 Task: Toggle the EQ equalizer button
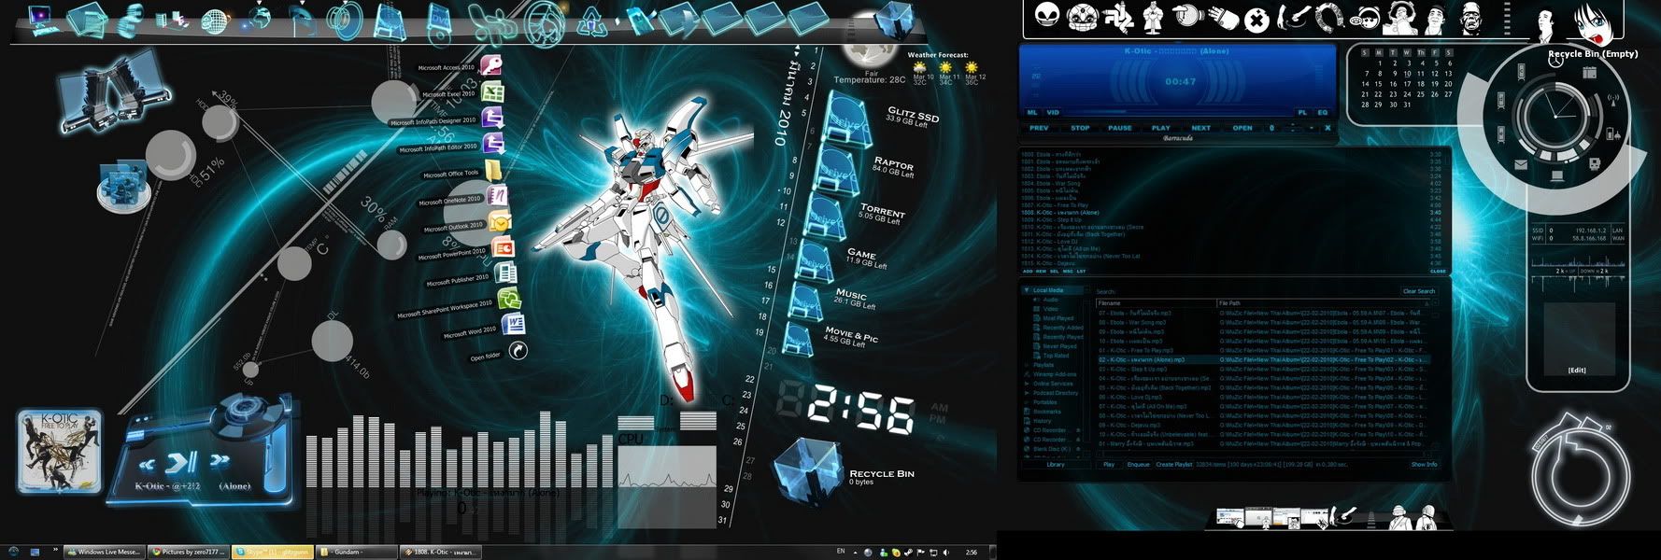(1323, 113)
